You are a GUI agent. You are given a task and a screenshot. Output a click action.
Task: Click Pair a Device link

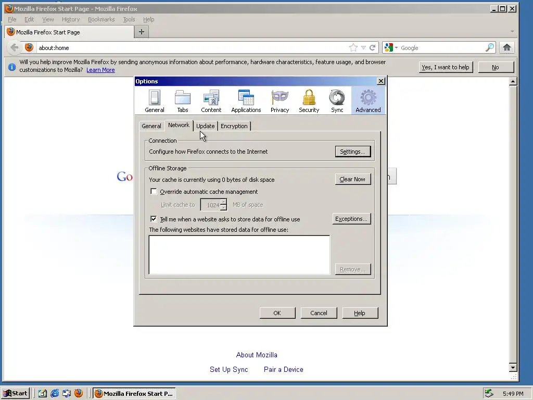(x=284, y=369)
